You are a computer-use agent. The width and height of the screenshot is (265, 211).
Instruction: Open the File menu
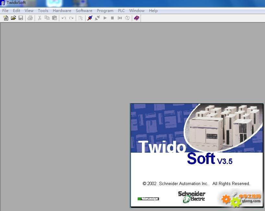point(5,11)
